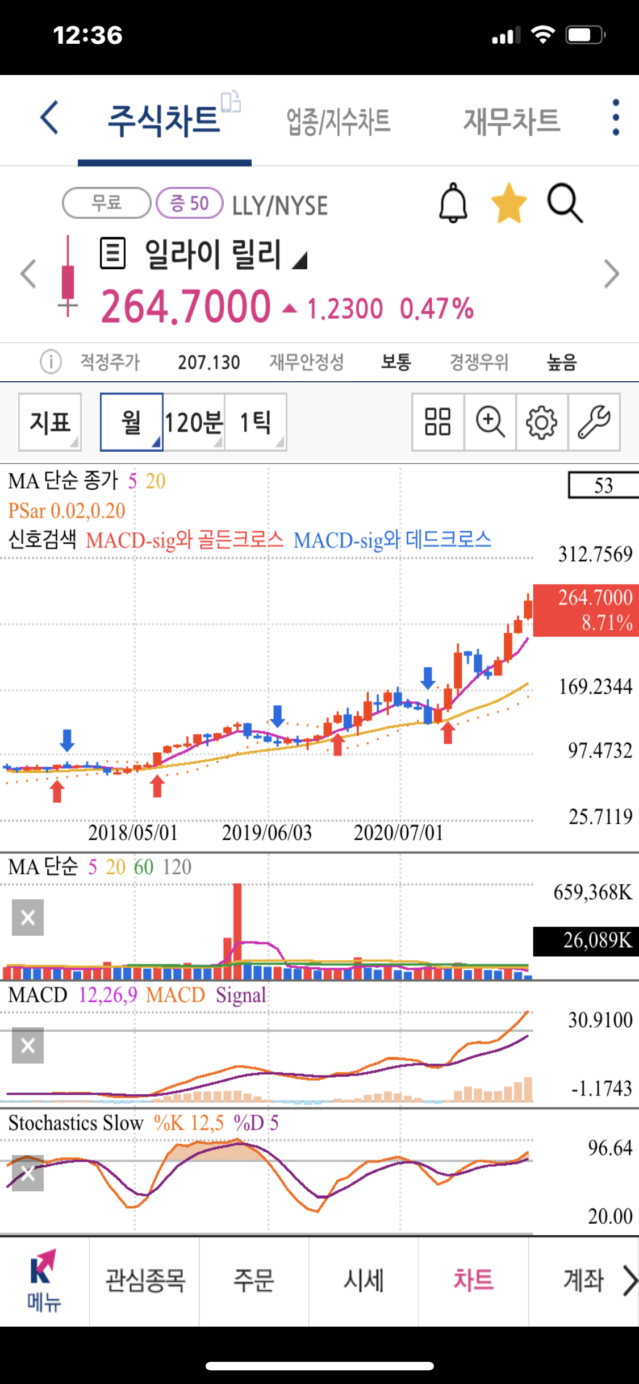Viewport: 639px width, 1384px height.
Task: Switch to 재무차트 tab
Action: pyautogui.click(x=512, y=121)
